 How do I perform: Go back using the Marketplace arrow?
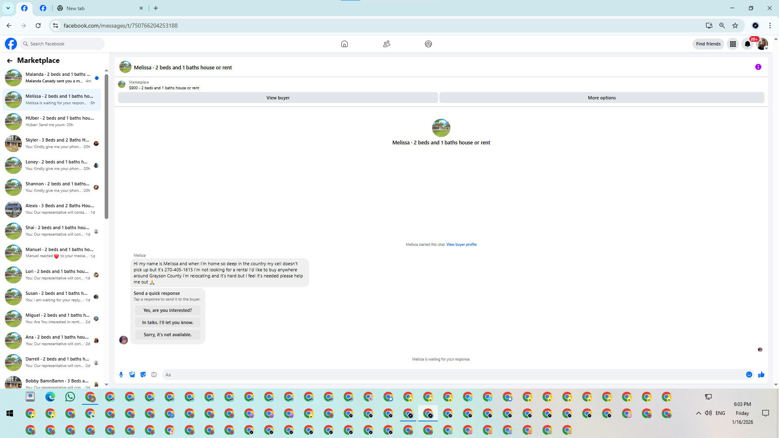pyautogui.click(x=10, y=60)
